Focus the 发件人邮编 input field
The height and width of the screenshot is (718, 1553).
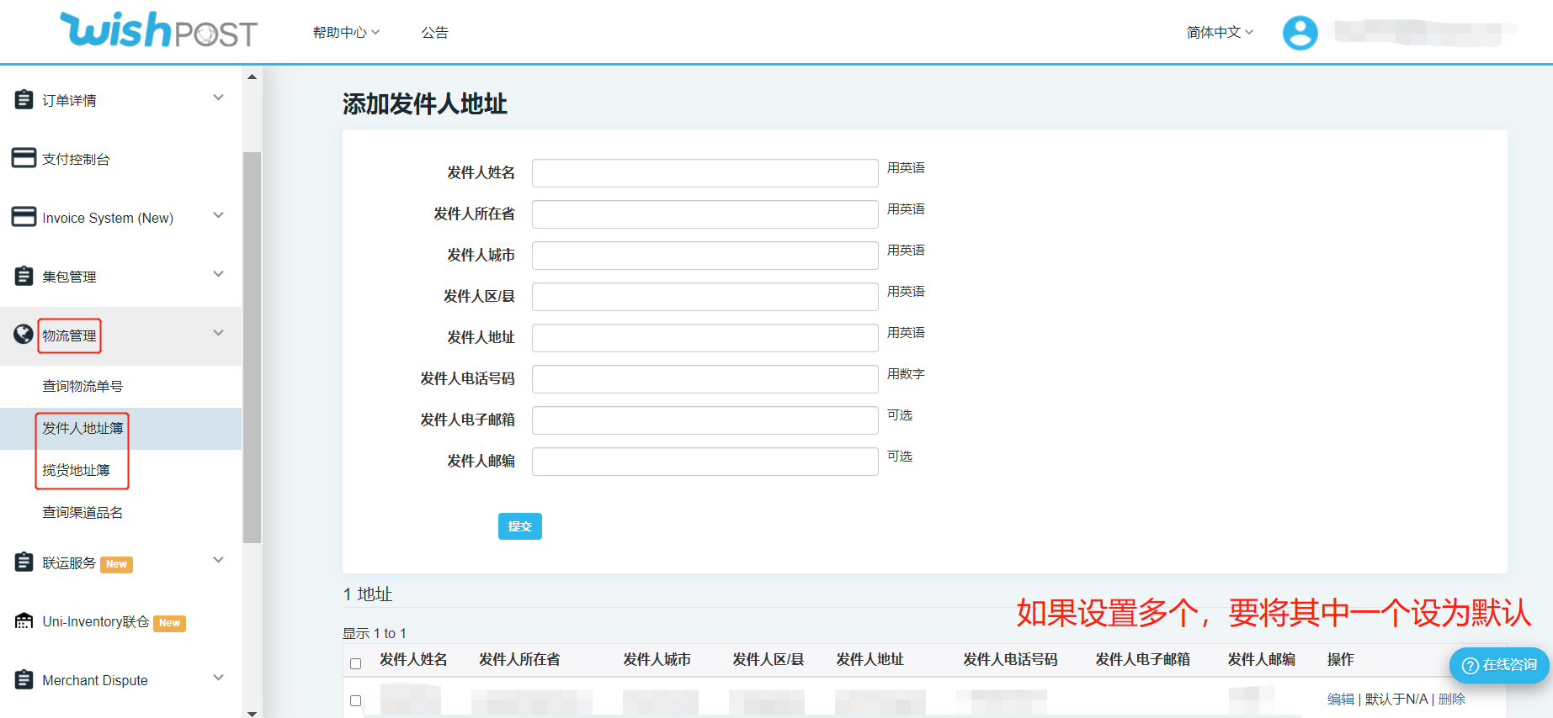(705, 462)
